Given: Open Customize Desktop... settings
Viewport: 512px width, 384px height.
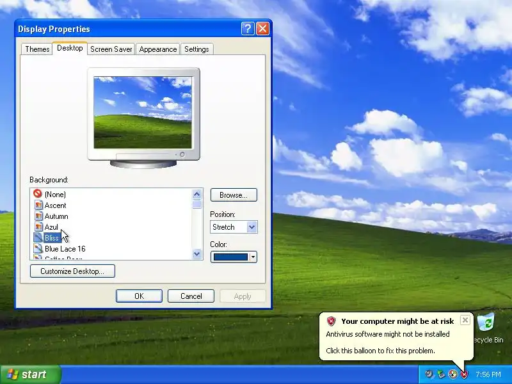Looking at the screenshot, I should tap(72, 271).
